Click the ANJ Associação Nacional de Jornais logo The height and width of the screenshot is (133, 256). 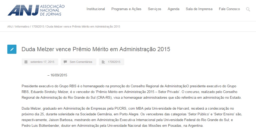pos(36,10)
